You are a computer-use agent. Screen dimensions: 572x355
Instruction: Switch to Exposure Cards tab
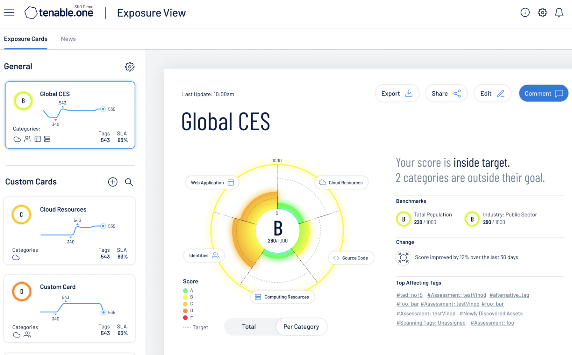click(25, 39)
